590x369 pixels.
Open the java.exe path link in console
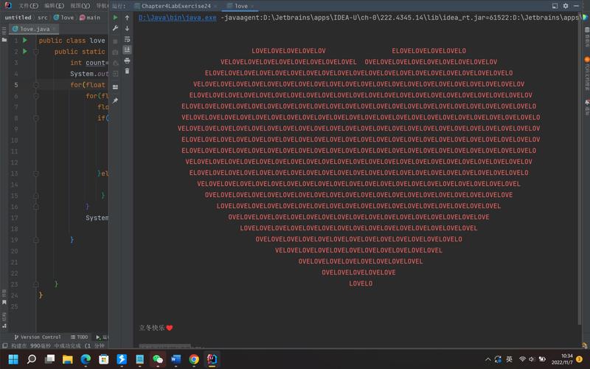[178, 17]
